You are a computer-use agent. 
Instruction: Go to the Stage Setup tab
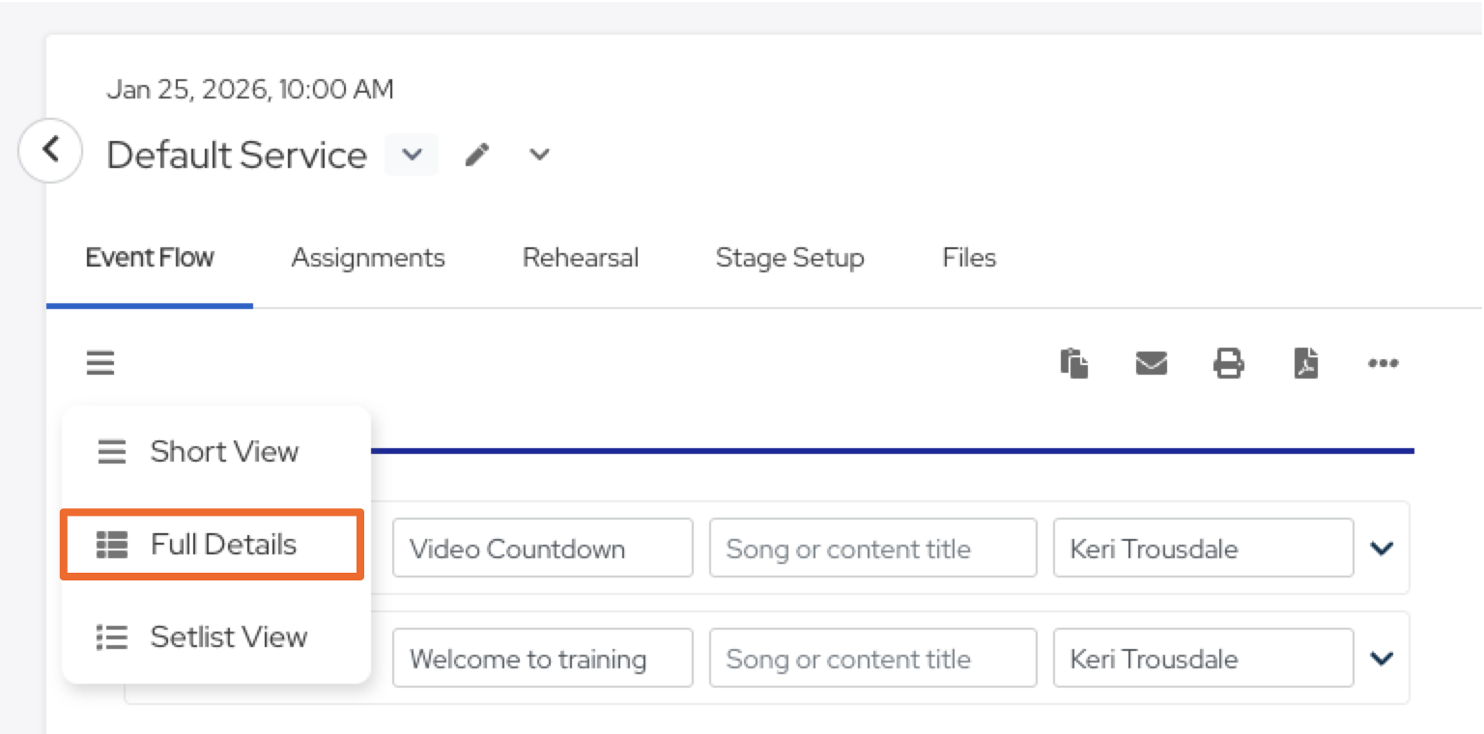(x=789, y=258)
